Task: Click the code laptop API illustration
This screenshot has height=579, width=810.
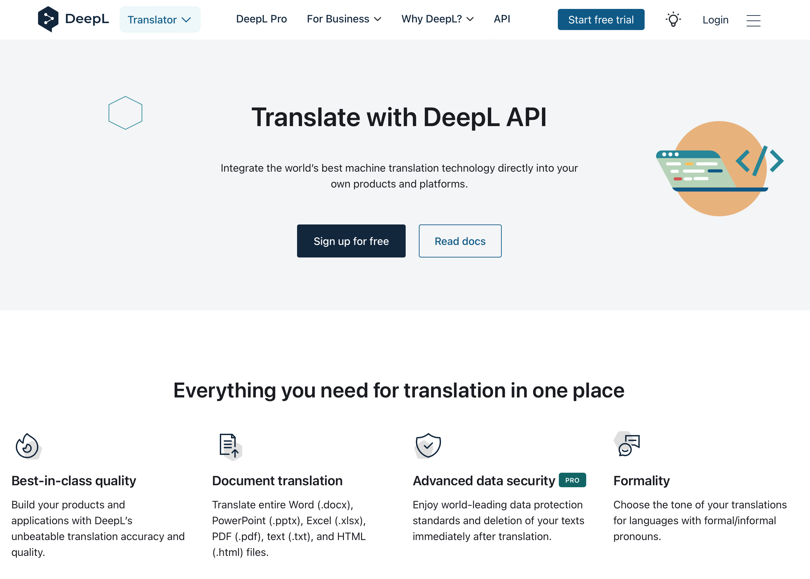Action: [720, 169]
